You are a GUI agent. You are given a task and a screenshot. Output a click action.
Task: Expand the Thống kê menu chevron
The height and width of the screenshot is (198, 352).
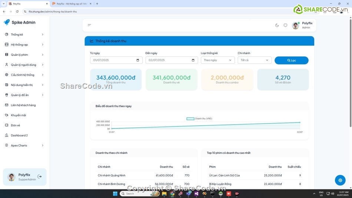pyautogui.click(x=43, y=34)
